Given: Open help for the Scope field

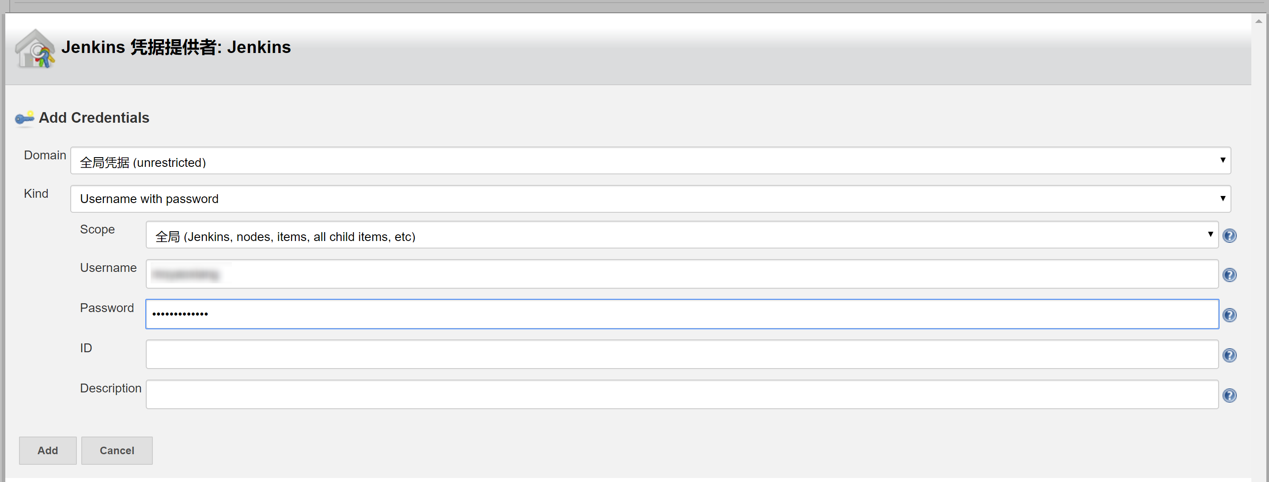Looking at the screenshot, I should coord(1230,236).
